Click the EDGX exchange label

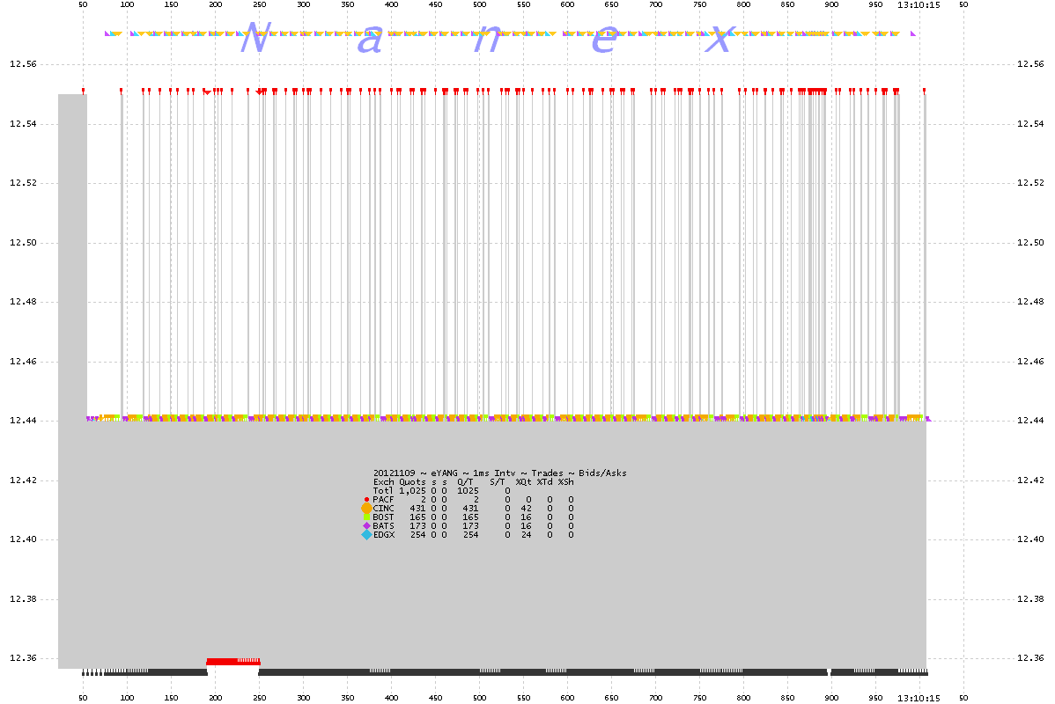(383, 534)
